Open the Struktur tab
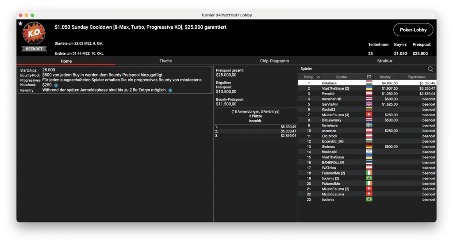Image resolution: width=453 pixels, height=244 pixels. [384, 61]
